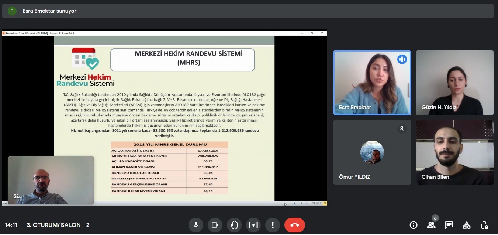Click the value '87.008.418' in the table
The image size is (498, 235).
(x=208, y=179)
